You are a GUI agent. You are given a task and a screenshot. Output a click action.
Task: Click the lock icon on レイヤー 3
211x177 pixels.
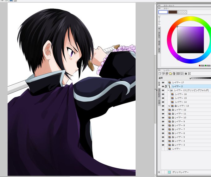click(x=173, y=145)
